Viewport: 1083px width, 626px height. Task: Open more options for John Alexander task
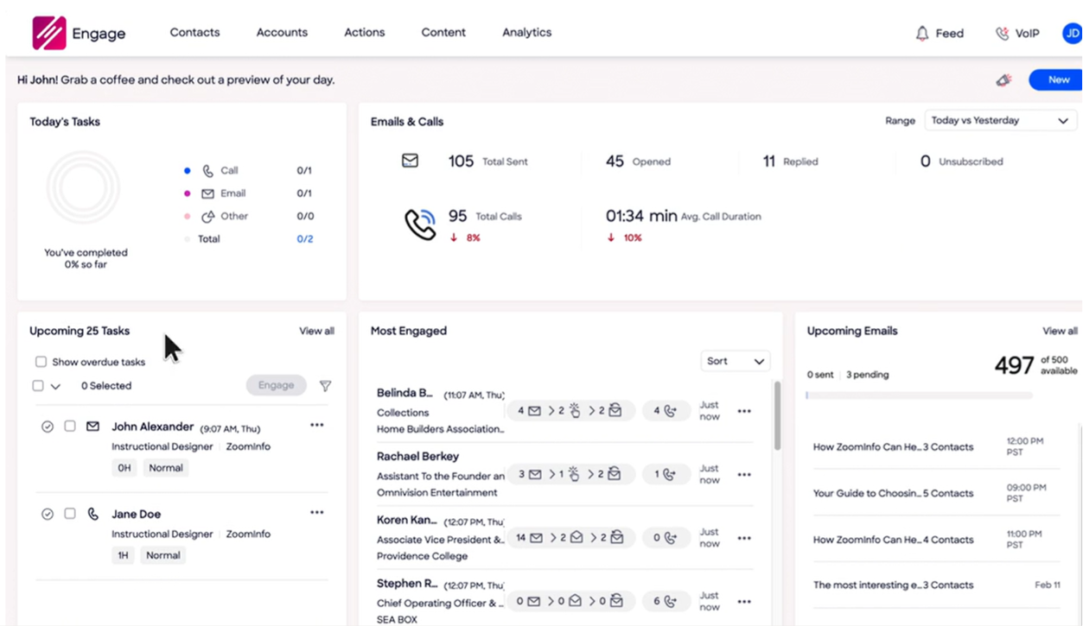click(x=317, y=425)
